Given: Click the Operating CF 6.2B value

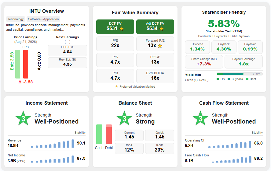Looking at the screenshot, I should pos(189,145).
